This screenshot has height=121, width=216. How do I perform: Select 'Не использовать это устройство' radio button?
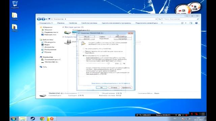[x=83, y=49]
